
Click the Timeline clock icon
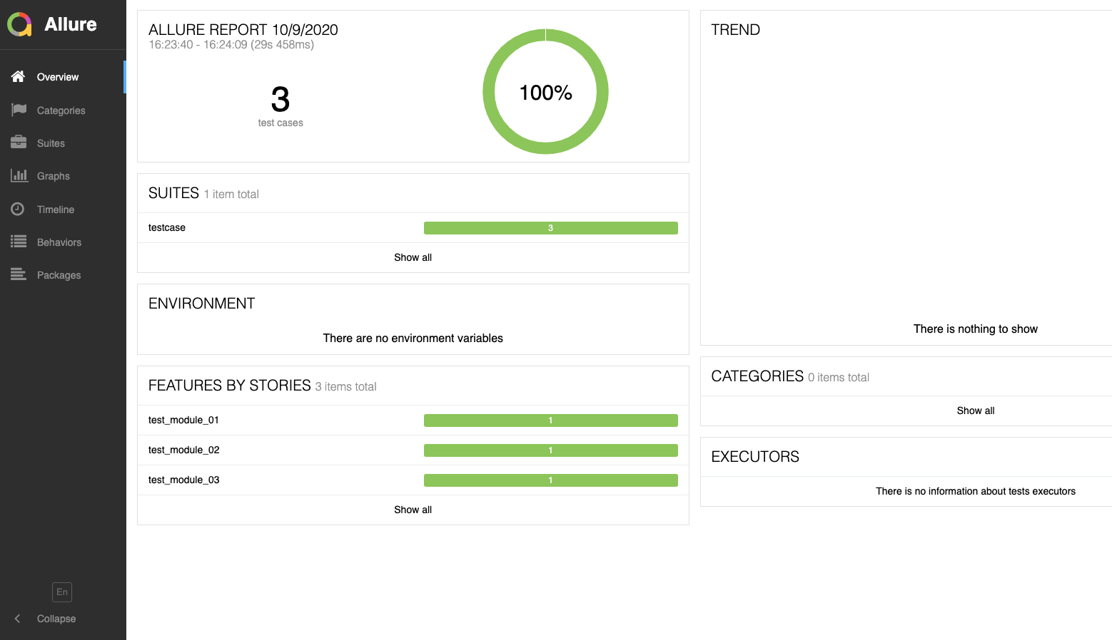point(18,209)
